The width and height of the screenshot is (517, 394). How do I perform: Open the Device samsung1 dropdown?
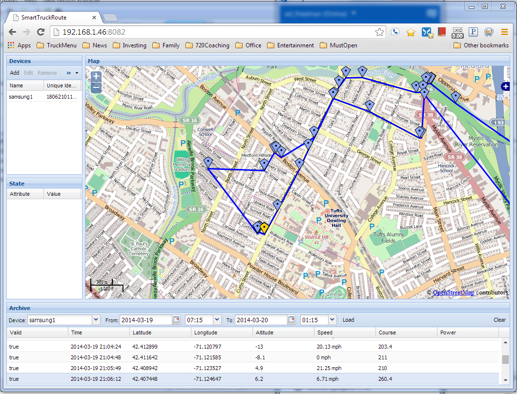pyautogui.click(x=96, y=320)
